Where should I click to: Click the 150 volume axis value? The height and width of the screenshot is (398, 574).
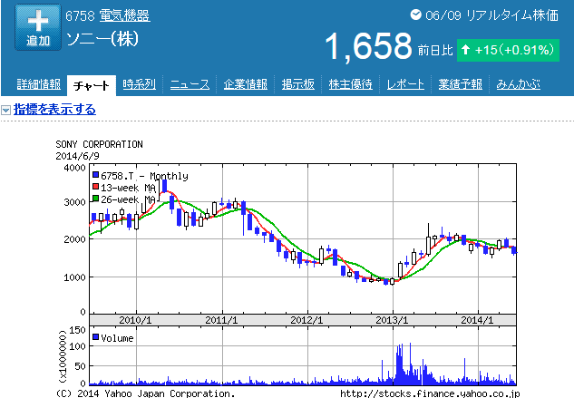tap(77, 330)
